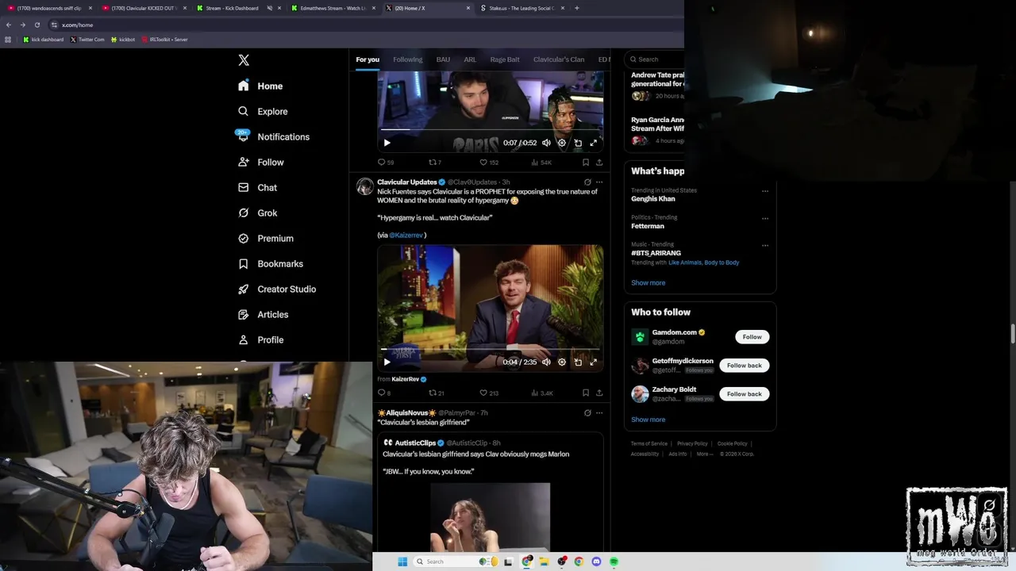Open picture-in-picture on the Nick Fuentes video

coord(578,362)
